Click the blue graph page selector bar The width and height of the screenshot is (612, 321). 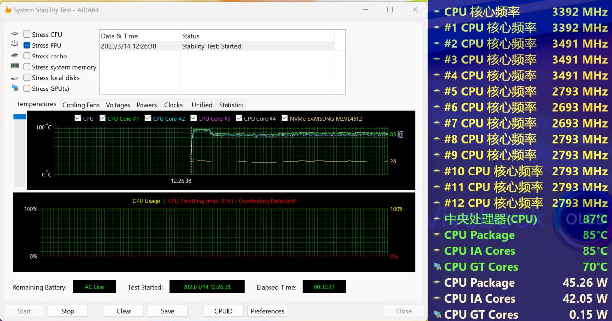[x=19, y=117]
